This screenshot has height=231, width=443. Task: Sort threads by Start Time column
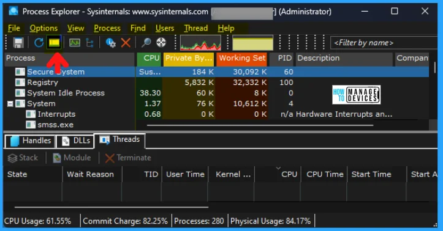pos(377,174)
